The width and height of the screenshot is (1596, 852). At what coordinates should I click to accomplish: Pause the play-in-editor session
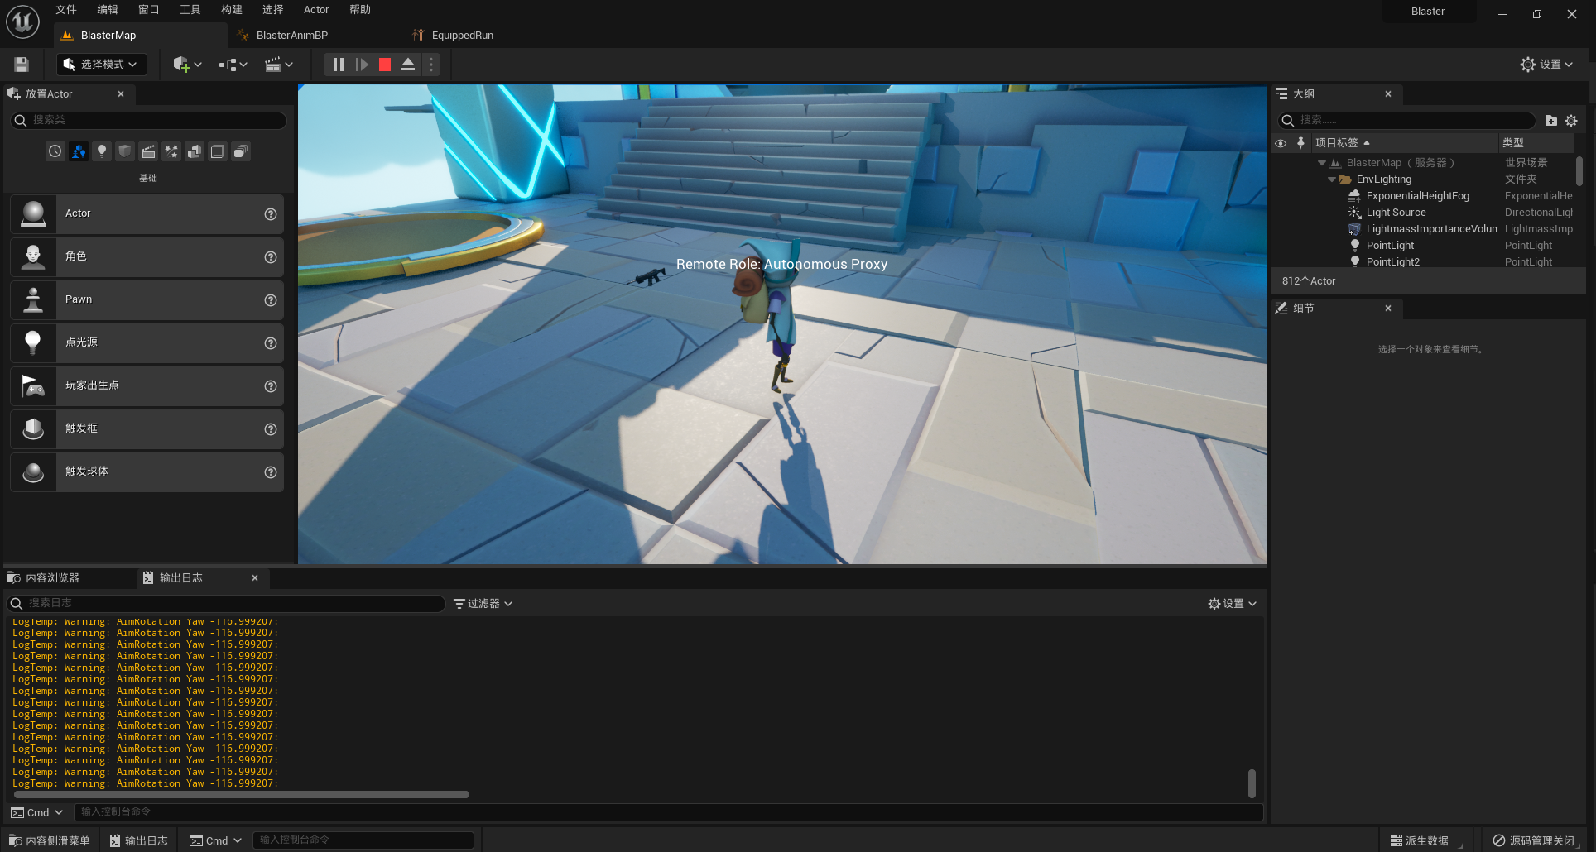coord(338,64)
